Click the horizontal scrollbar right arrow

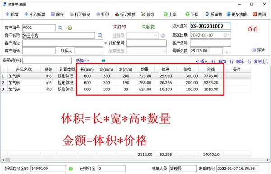coord(268,160)
